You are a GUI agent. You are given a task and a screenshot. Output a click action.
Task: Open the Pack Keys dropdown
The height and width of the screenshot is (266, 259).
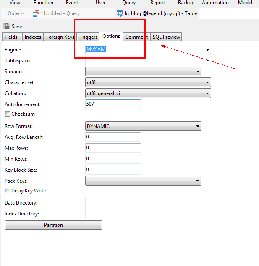click(198, 181)
